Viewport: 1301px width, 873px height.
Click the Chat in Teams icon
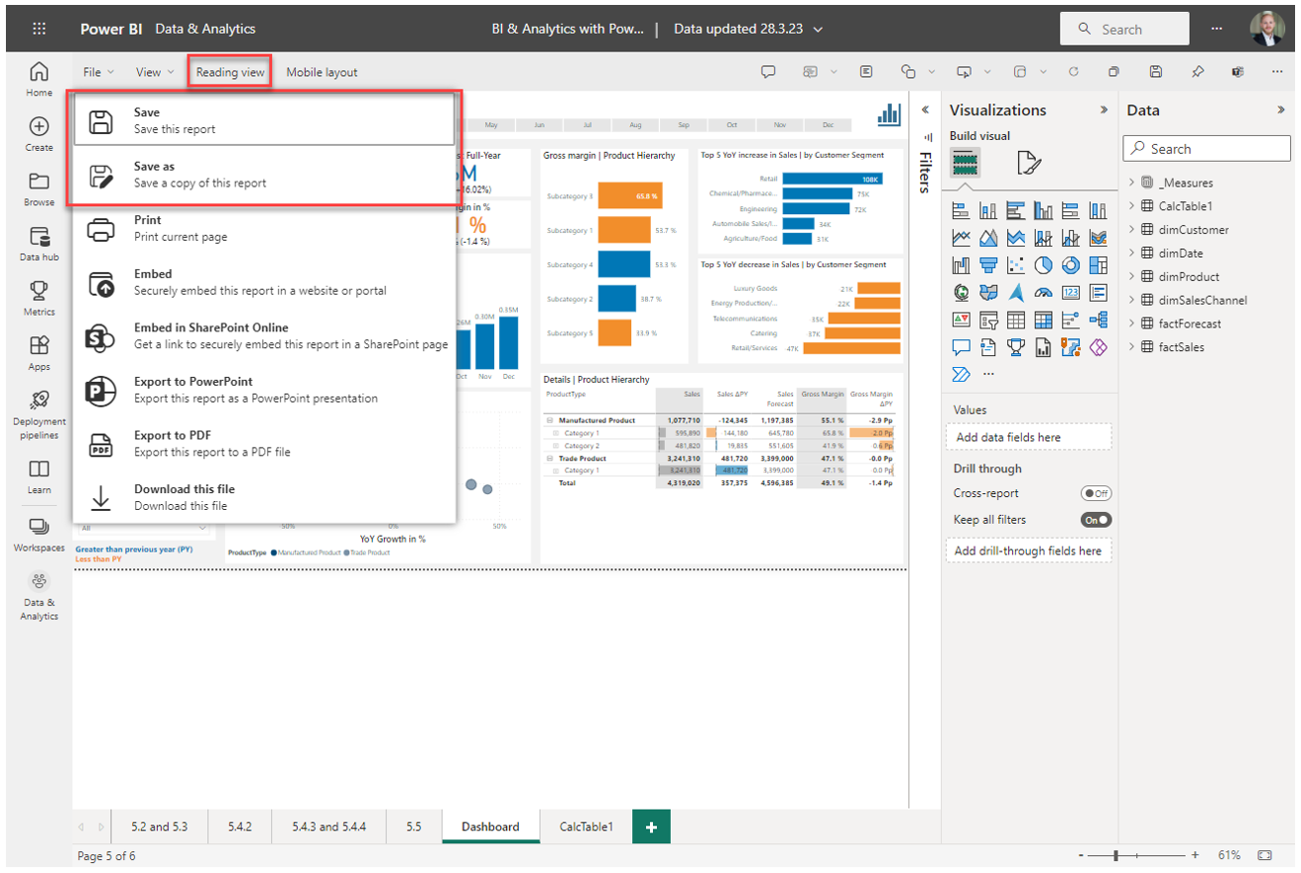pos(1237,72)
